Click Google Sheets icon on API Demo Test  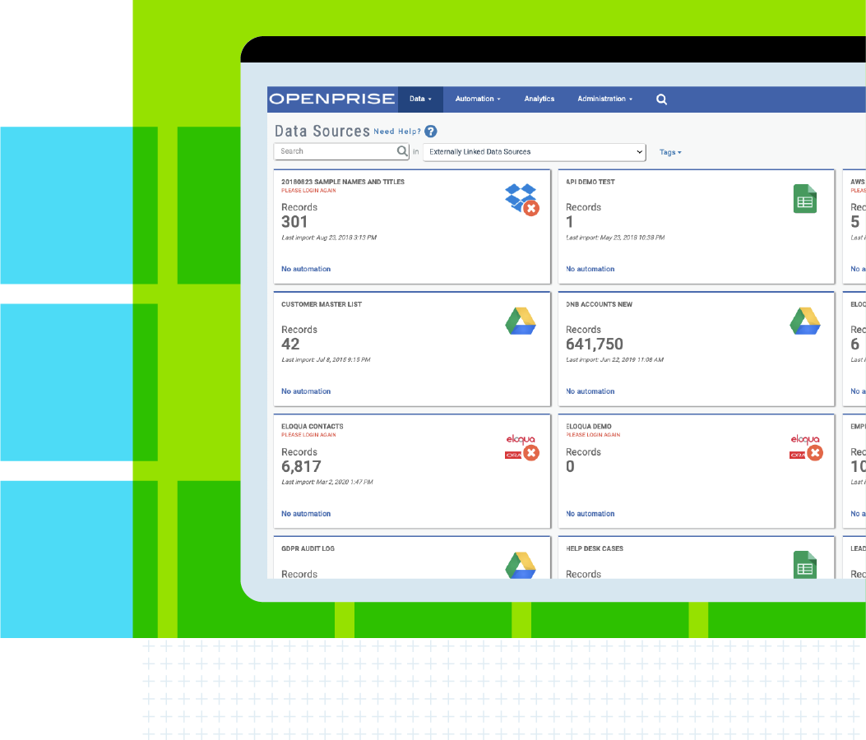point(804,199)
